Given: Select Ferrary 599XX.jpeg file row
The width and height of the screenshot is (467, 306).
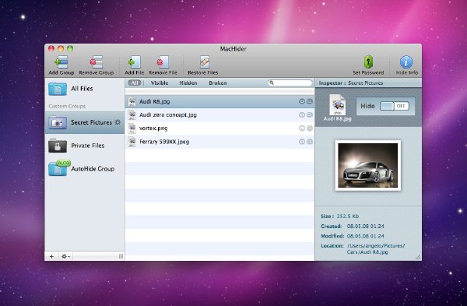Looking at the screenshot, I should [219, 142].
